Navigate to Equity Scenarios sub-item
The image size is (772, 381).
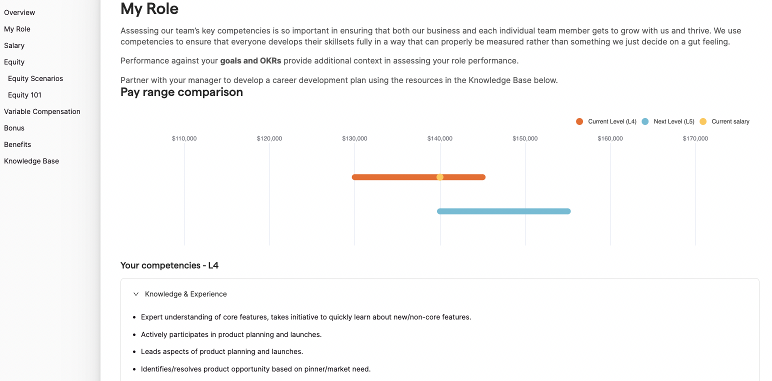point(35,78)
